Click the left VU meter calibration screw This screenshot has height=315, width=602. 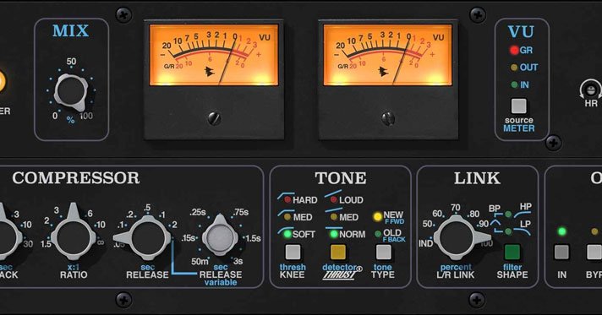(214, 118)
